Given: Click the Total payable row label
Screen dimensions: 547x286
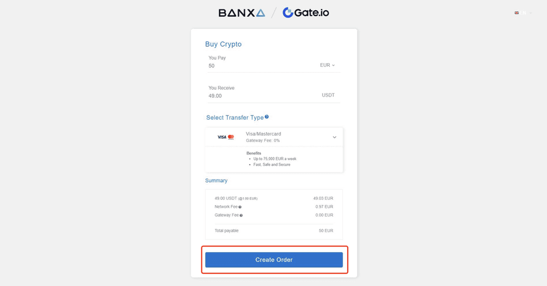Looking at the screenshot, I should pyautogui.click(x=226, y=231).
